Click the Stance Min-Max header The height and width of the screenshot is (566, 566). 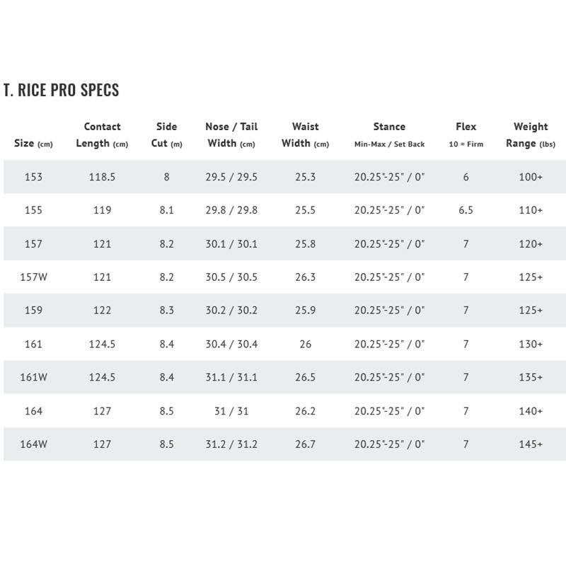point(390,135)
